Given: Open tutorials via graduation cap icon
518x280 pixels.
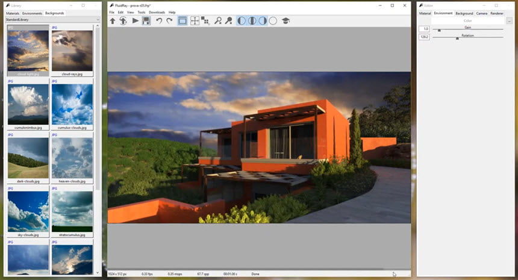Looking at the screenshot, I should [x=286, y=21].
